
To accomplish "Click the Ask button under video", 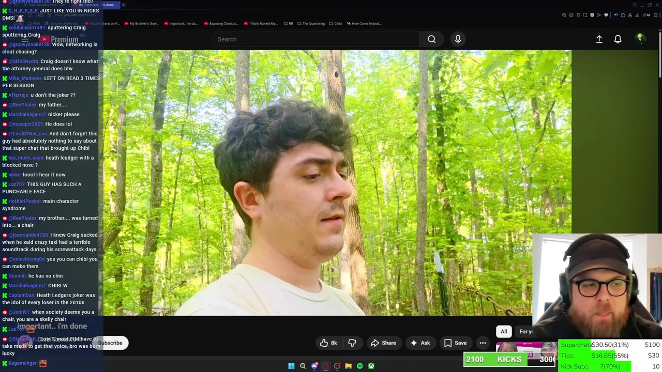I will pyautogui.click(x=420, y=343).
